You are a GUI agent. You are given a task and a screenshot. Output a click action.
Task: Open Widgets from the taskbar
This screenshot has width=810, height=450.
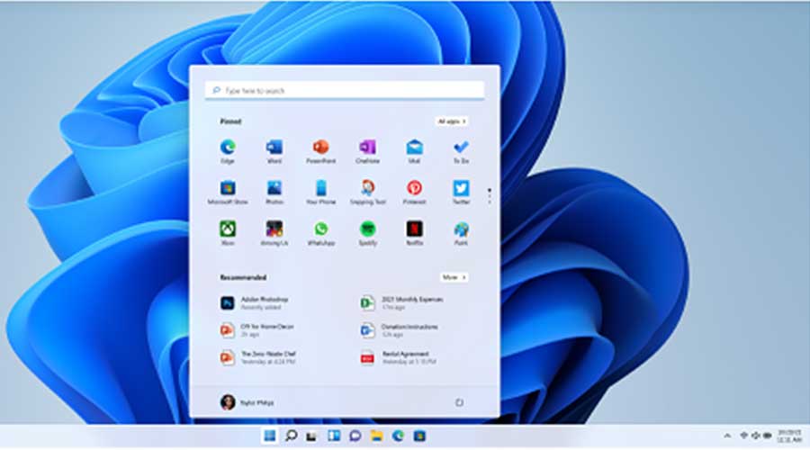(x=334, y=436)
